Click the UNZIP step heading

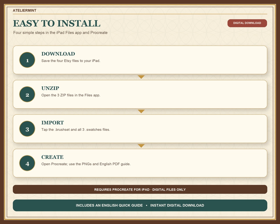click(x=50, y=88)
